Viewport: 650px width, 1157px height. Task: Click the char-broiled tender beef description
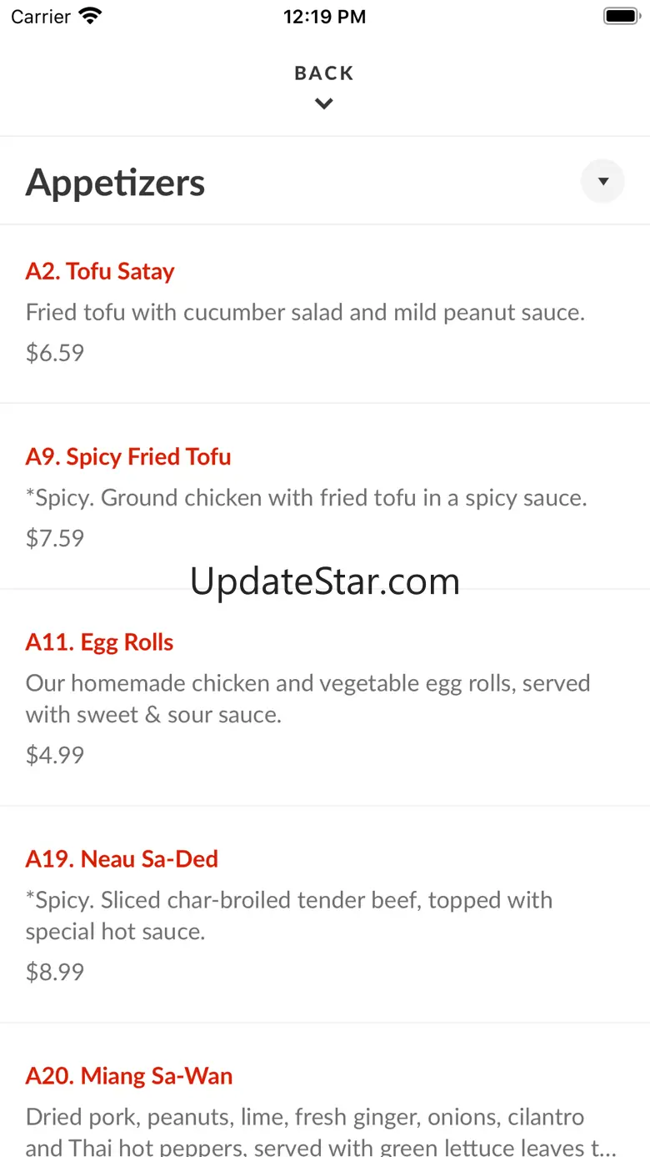tap(288, 916)
